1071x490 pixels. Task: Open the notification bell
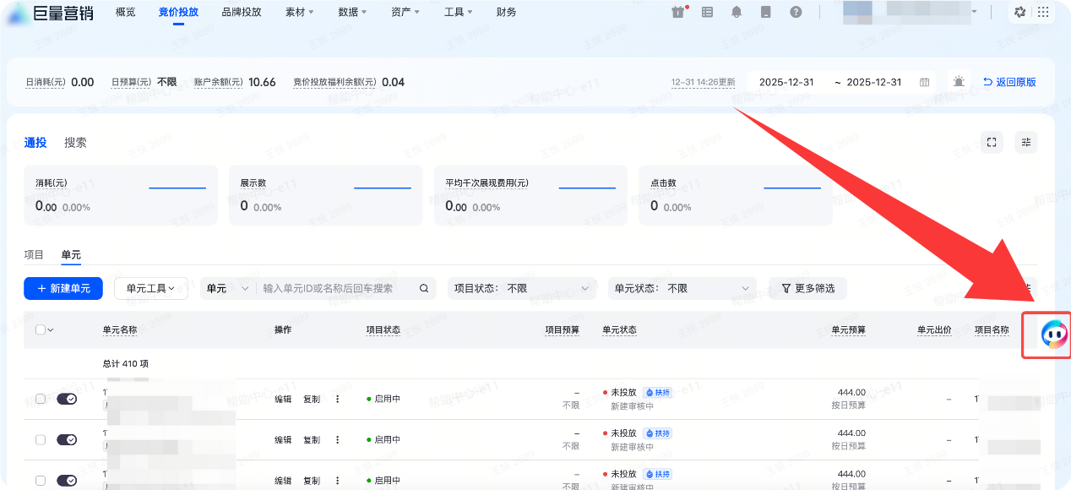tap(737, 12)
